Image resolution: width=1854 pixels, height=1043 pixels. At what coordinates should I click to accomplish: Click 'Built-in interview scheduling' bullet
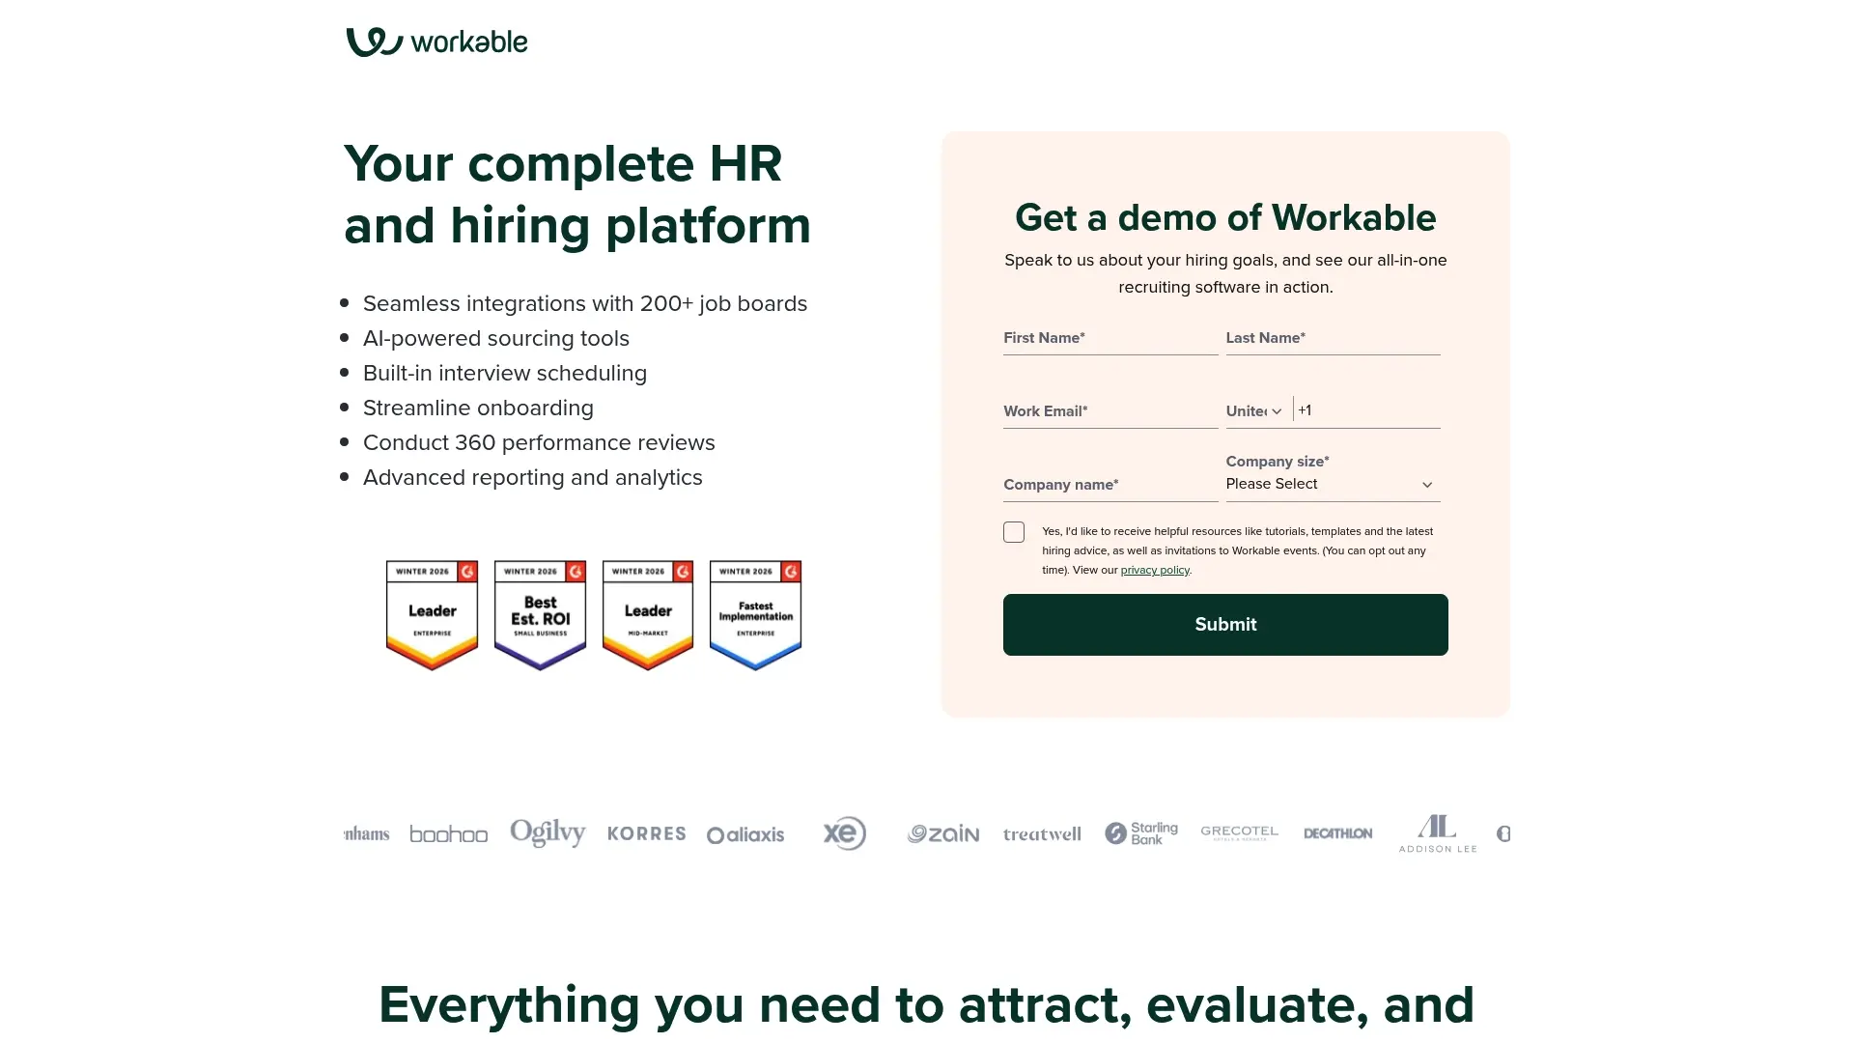tap(505, 374)
